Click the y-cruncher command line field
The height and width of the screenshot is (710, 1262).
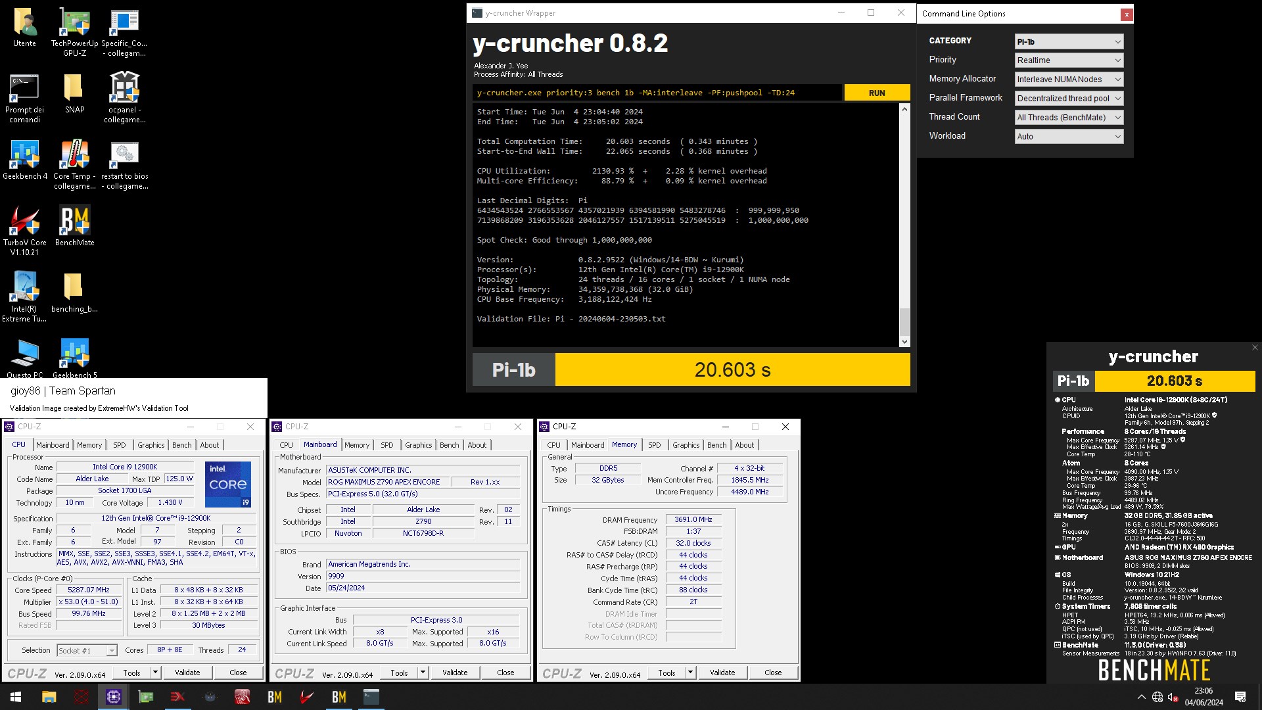(657, 93)
